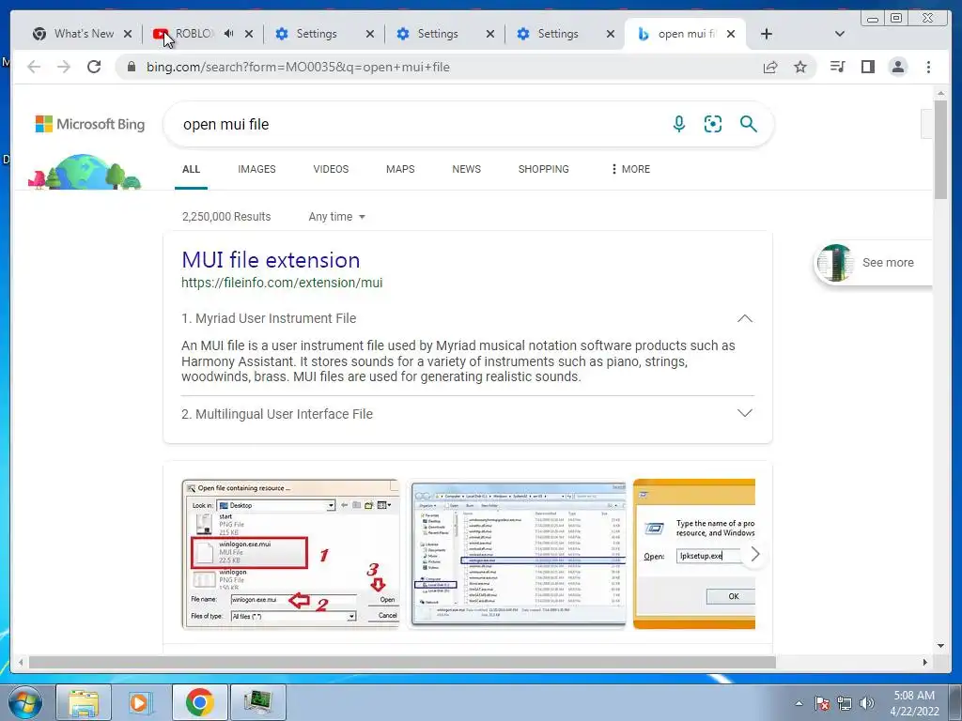
Task: Select the NEWS search tab
Action: click(x=466, y=169)
